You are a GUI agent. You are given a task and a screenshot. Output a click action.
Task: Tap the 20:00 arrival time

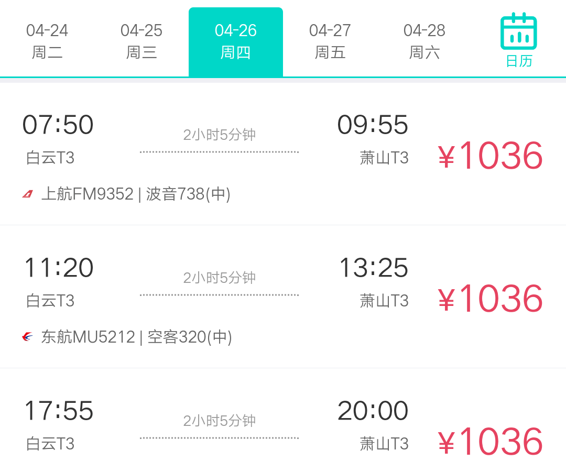point(373,411)
